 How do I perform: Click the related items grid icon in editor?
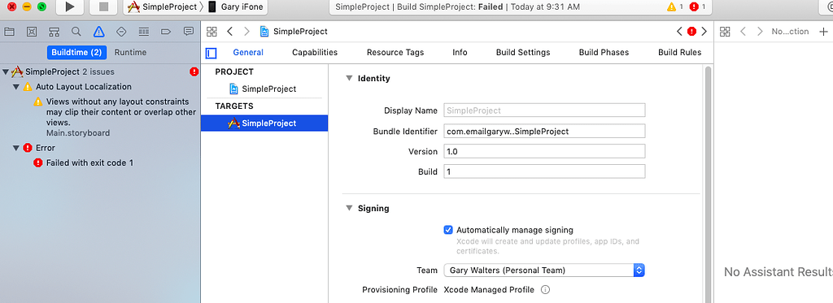pyautogui.click(x=212, y=32)
